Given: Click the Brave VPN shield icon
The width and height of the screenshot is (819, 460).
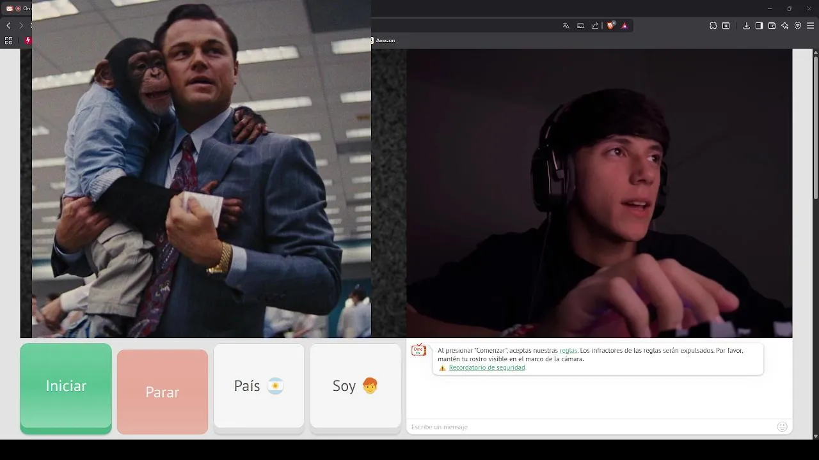Looking at the screenshot, I should point(797,26).
